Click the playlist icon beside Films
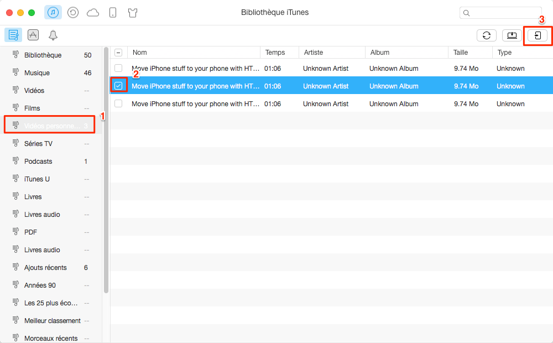This screenshot has height=343, width=553. [x=15, y=107]
